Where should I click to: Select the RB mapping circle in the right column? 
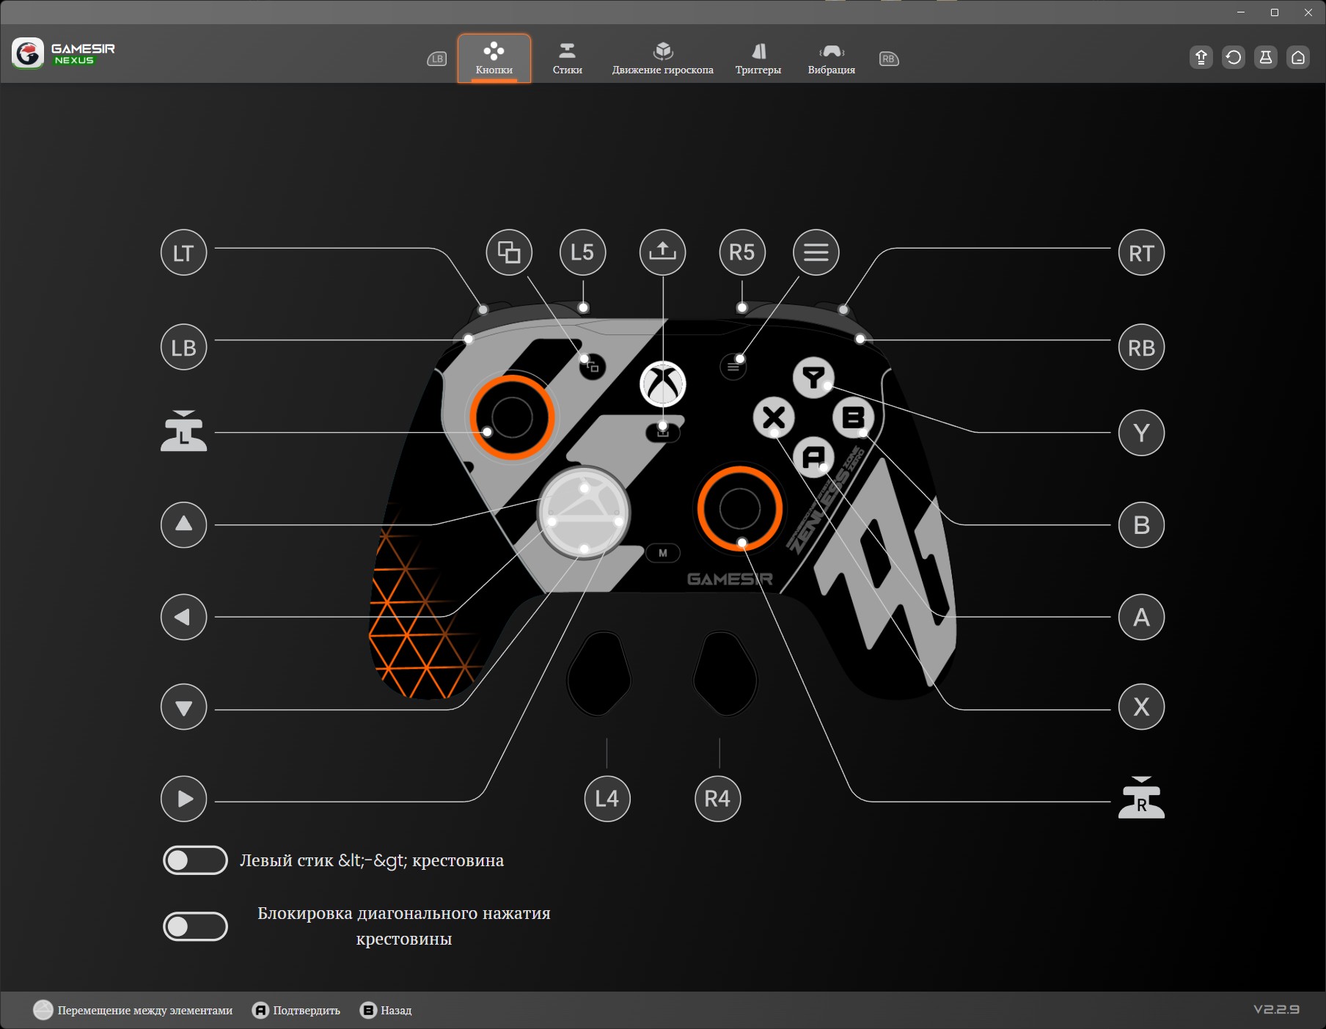coord(1141,347)
